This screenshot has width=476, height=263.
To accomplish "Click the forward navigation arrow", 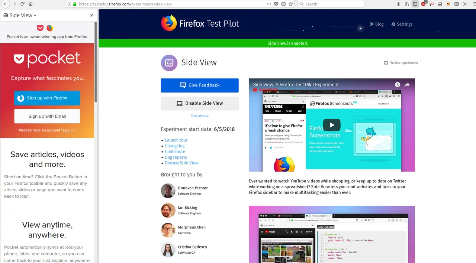I will click(14, 4).
